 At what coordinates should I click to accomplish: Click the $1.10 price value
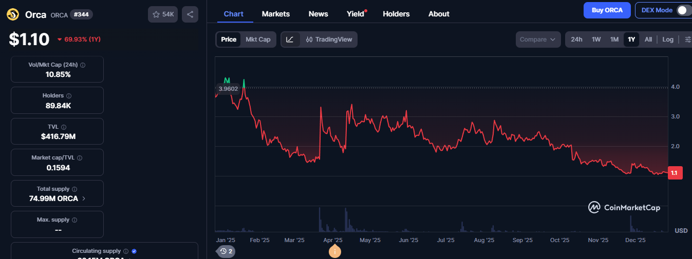pyautogui.click(x=29, y=39)
